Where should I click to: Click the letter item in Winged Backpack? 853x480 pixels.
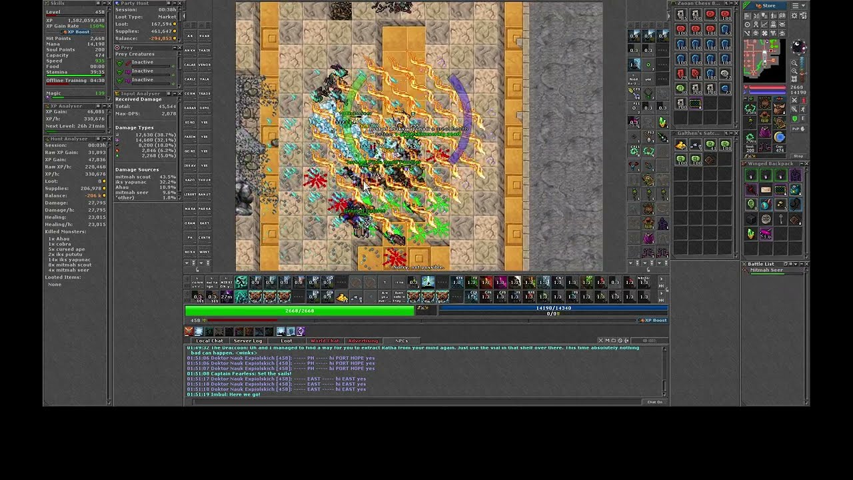click(x=766, y=191)
